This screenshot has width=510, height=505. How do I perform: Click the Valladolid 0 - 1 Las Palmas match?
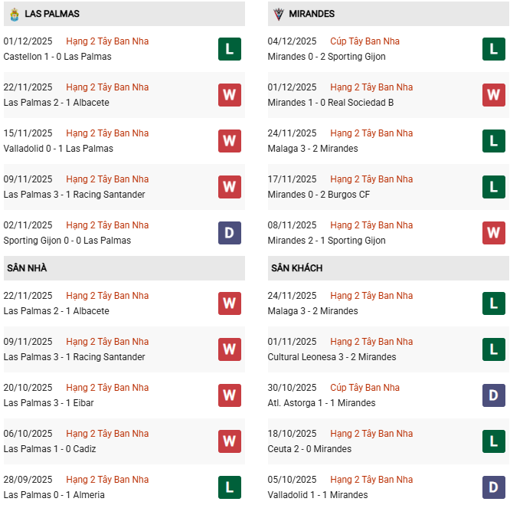click(58, 149)
